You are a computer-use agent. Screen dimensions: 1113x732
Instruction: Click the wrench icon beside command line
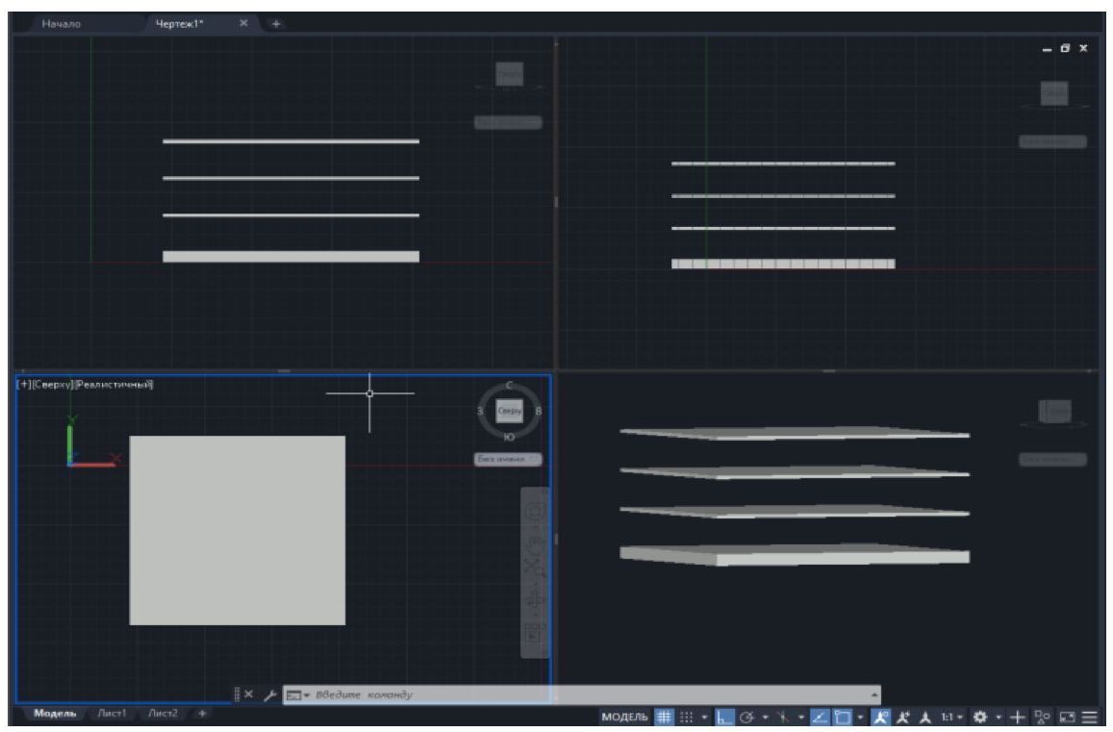pos(270,694)
